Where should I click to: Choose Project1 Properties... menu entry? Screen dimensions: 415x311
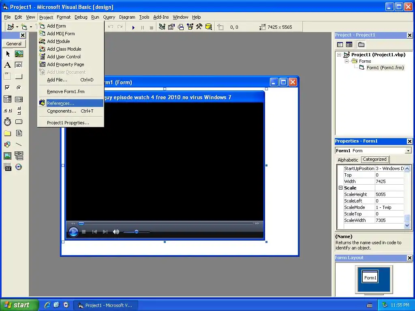71,123
